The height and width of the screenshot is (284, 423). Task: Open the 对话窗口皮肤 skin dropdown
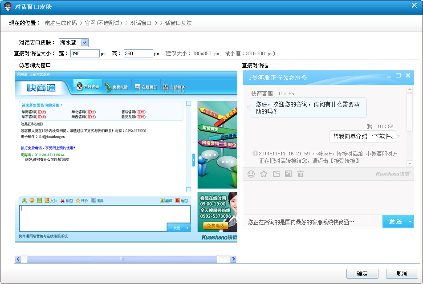click(x=85, y=43)
